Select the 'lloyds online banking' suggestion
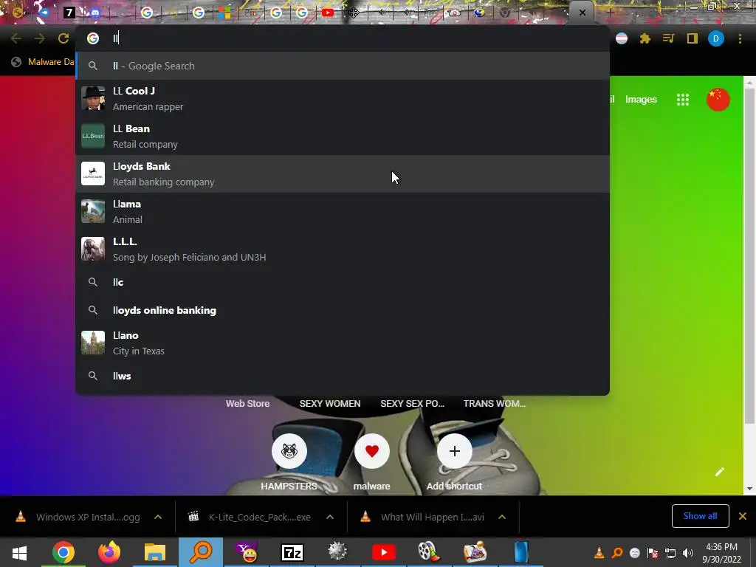This screenshot has width=756, height=567. point(343,310)
